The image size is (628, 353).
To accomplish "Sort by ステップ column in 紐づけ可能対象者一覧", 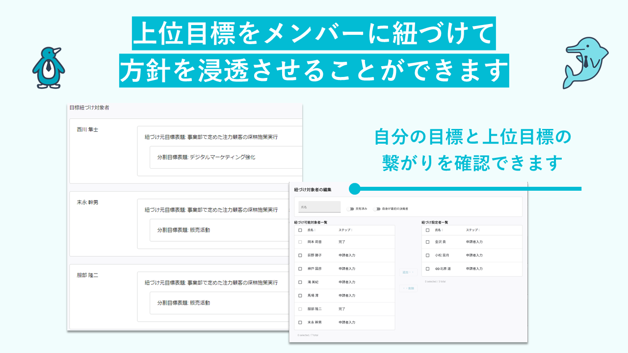I will (x=345, y=230).
